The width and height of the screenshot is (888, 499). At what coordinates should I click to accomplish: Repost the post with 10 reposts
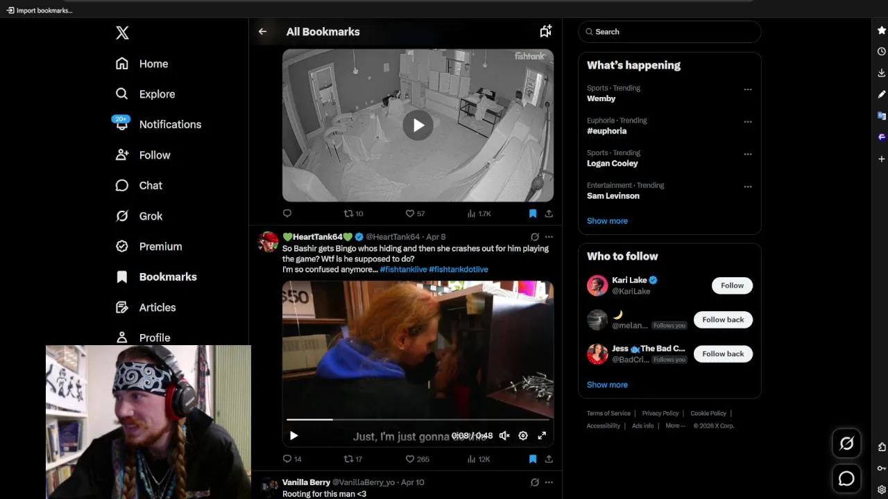pos(354,213)
